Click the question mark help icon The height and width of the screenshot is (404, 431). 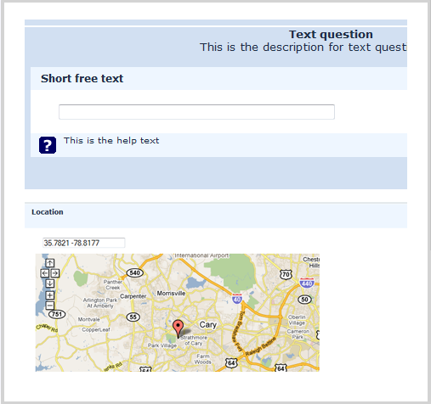pos(48,145)
